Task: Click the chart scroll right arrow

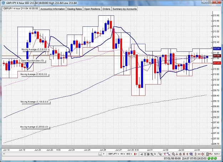Action: click(x=104, y=154)
